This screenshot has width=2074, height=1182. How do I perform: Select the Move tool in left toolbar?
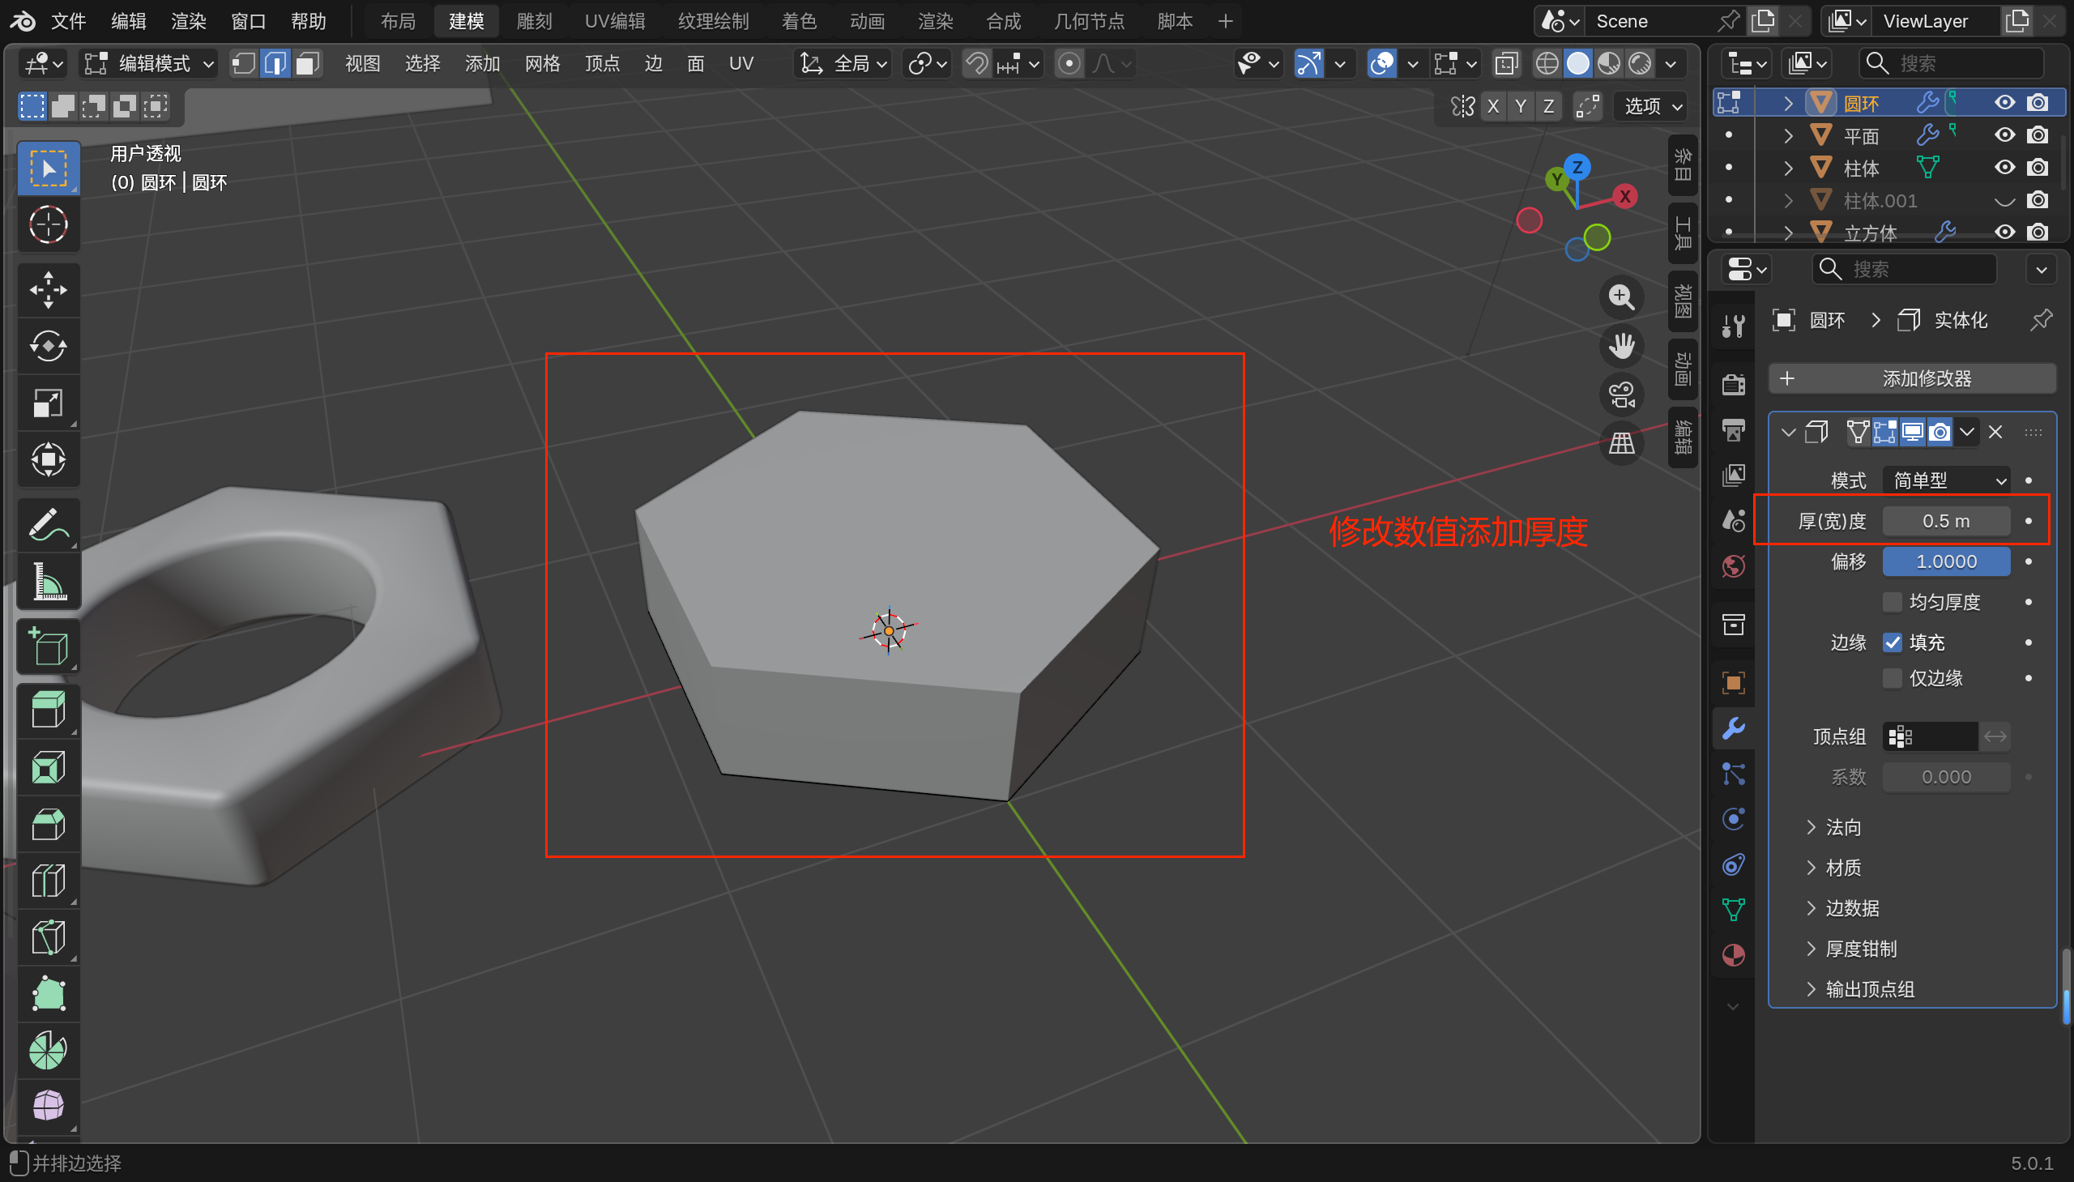point(48,290)
